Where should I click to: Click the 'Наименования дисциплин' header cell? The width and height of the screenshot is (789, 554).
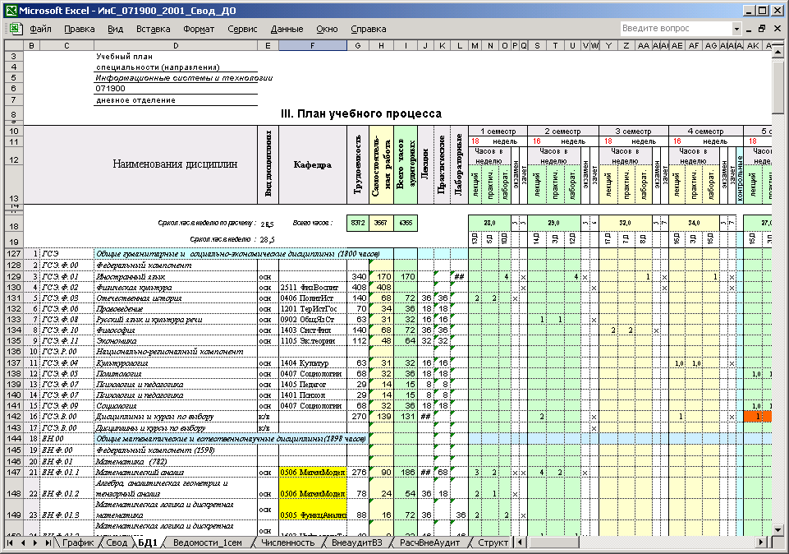pyautogui.click(x=175, y=164)
